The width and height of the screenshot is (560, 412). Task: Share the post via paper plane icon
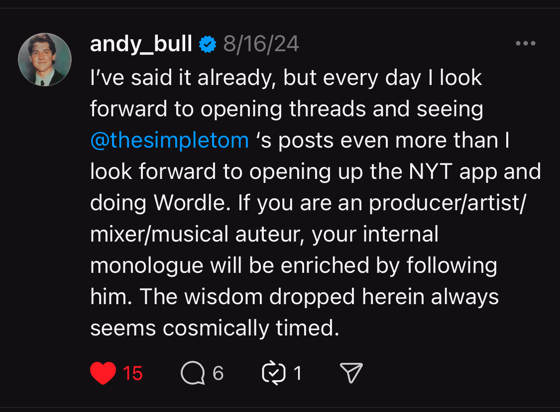click(351, 373)
